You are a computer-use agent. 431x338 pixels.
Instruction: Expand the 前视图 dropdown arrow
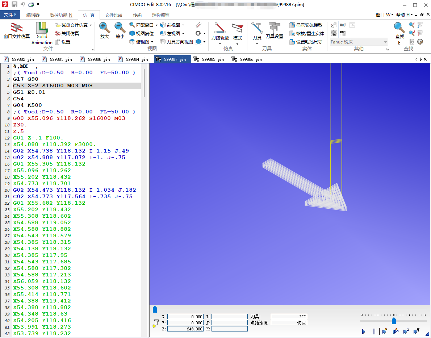click(183, 25)
